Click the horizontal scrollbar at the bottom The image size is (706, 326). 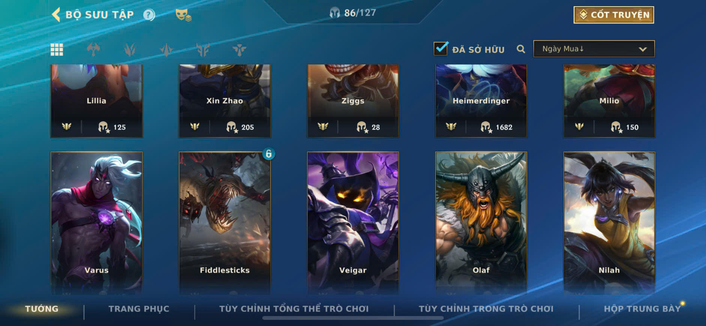pos(353,318)
